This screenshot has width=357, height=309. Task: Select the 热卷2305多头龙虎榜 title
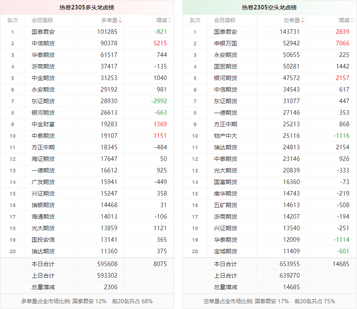click(87, 7)
